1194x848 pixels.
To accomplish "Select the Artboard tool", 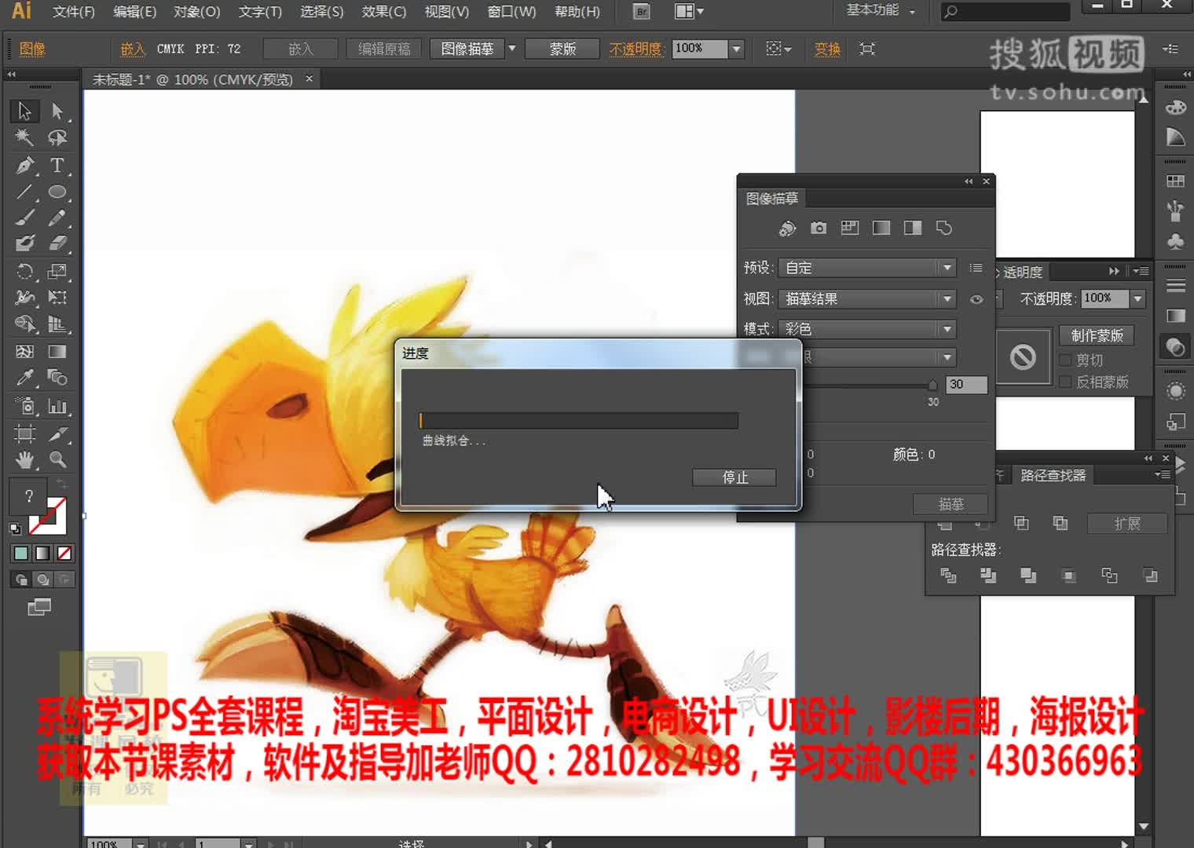I will 24,433.
